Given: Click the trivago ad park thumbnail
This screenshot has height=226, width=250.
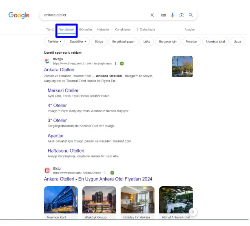Looking at the screenshot, I should [182, 67].
